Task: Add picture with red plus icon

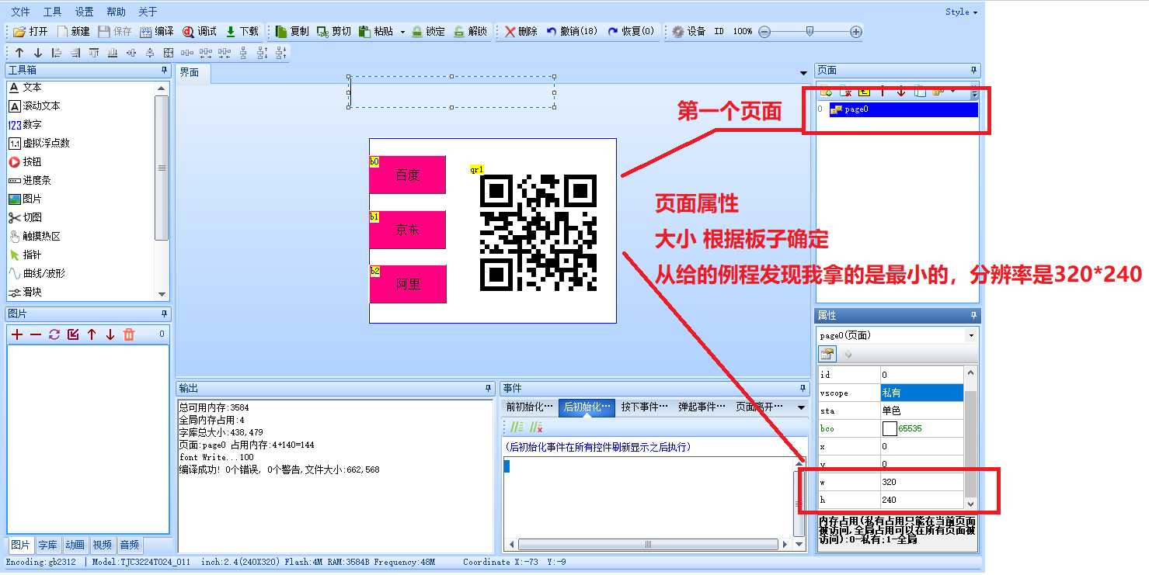Action: (x=17, y=334)
